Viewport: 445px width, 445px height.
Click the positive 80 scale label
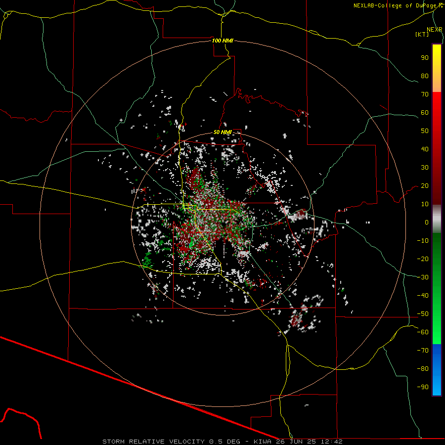pos(425,76)
